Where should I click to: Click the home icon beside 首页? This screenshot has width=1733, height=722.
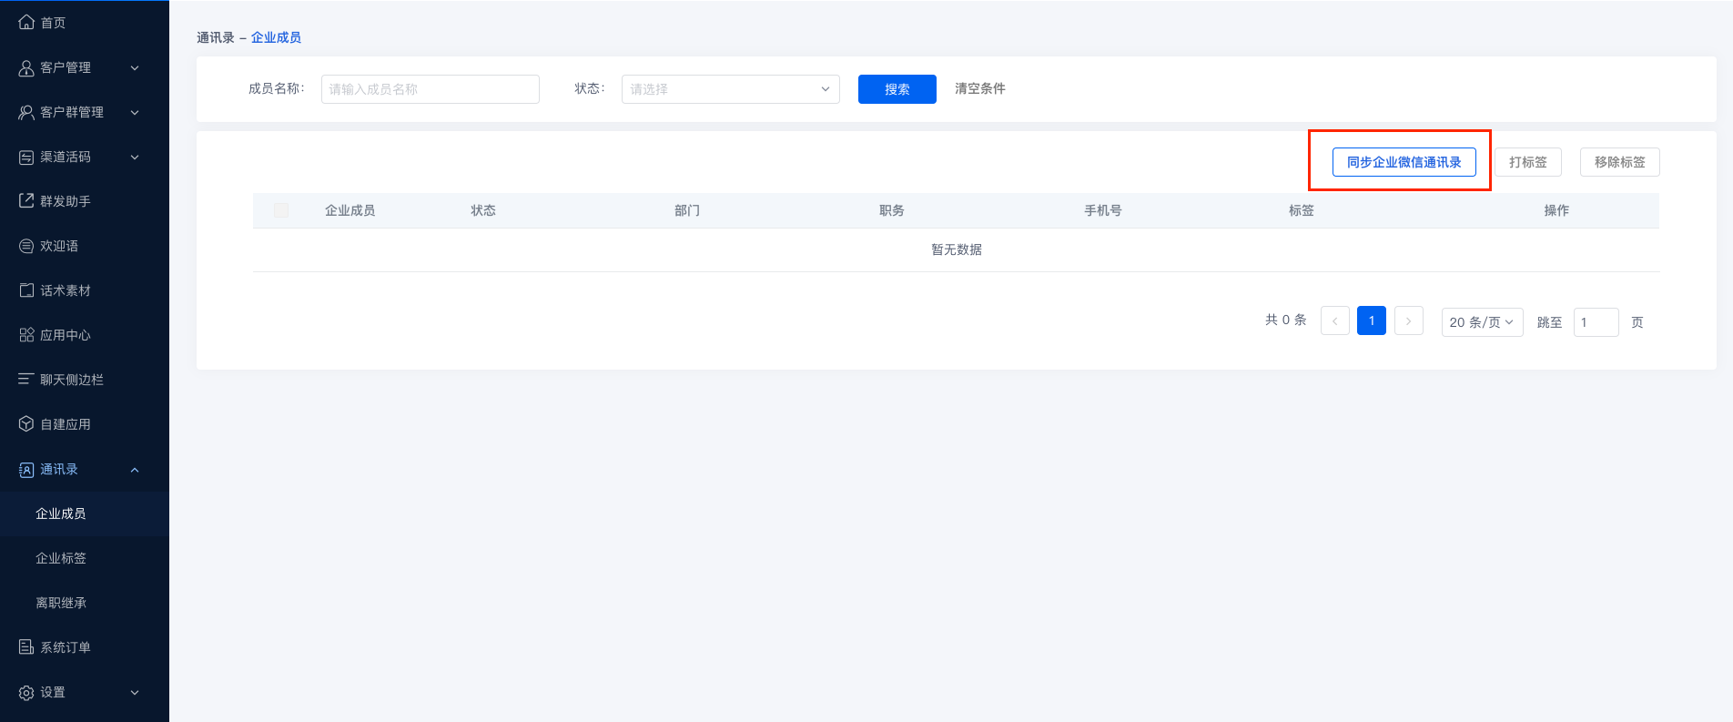tap(26, 22)
